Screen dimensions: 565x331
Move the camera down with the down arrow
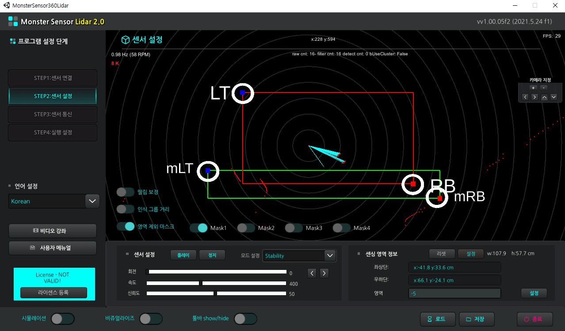pos(554,97)
